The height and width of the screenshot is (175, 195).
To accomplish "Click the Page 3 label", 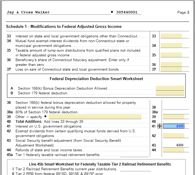I will tap(183, 12).
